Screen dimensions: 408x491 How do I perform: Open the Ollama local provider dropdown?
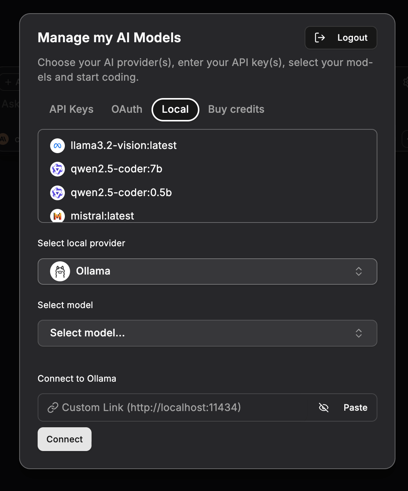207,272
